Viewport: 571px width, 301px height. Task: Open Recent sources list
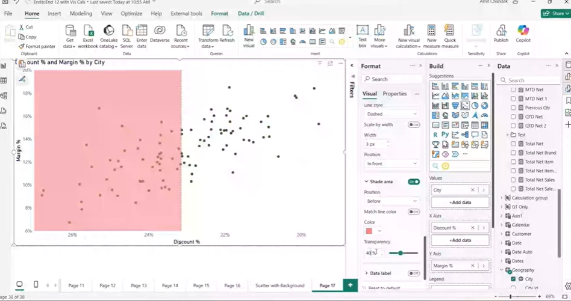pos(181,37)
